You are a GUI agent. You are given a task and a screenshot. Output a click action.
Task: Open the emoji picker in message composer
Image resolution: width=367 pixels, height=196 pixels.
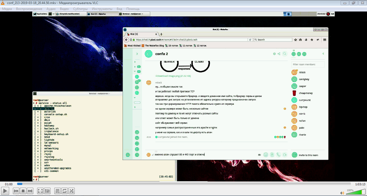[x=266, y=155]
